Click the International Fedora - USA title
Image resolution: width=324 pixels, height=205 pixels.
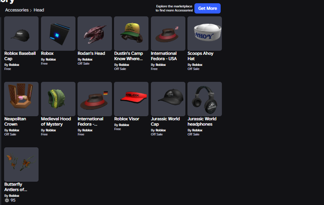[x=164, y=56]
